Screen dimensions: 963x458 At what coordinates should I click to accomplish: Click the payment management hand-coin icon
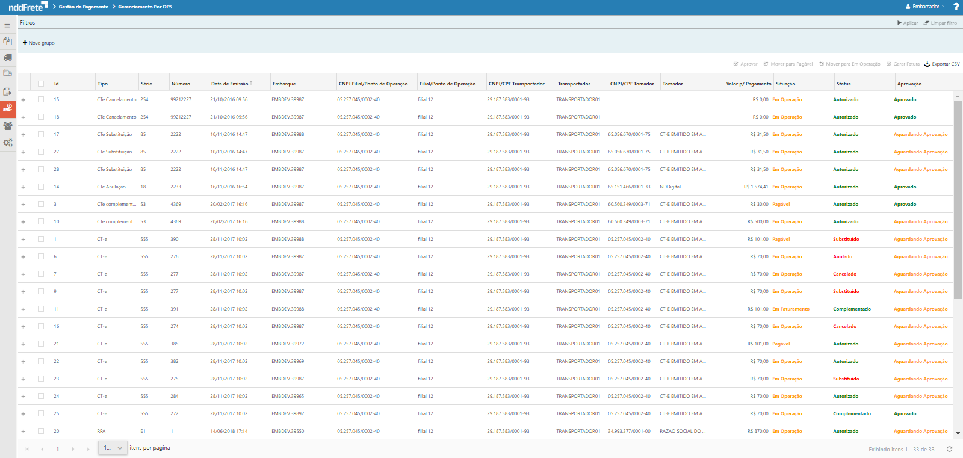pyautogui.click(x=8, y=108)
